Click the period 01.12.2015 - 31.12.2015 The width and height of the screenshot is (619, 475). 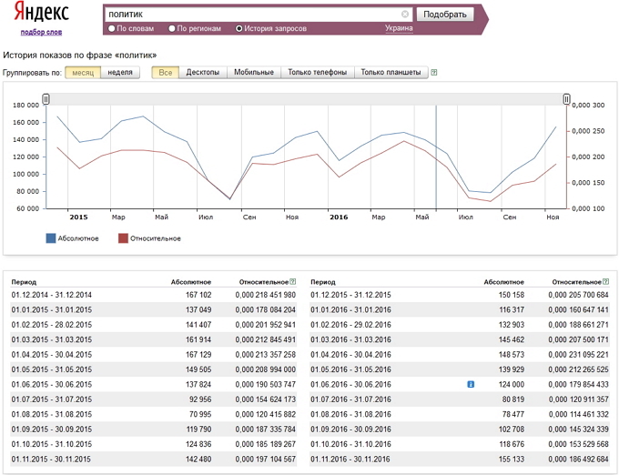point(350,295)
